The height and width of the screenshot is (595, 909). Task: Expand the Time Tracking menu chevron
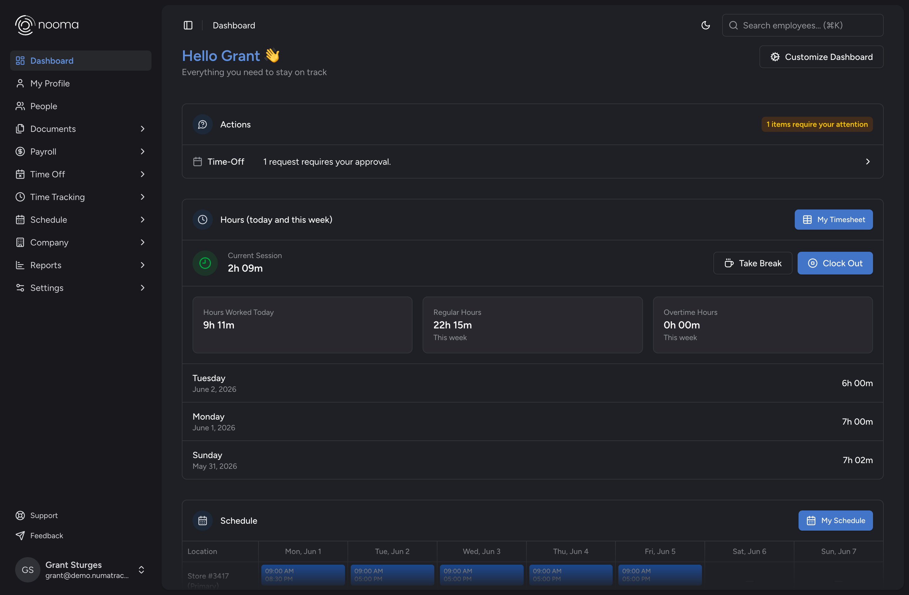(x=142, y=197)
